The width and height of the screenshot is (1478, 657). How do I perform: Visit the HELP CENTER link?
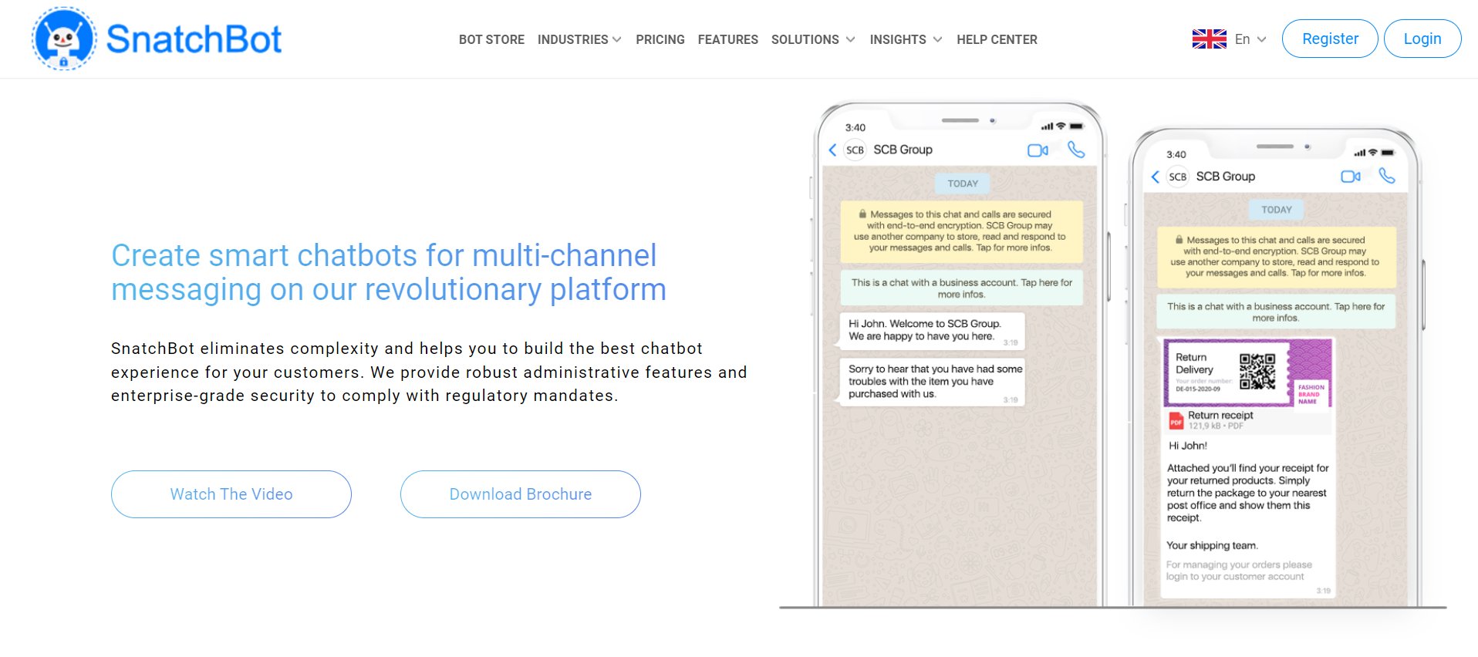click(997, 39)
